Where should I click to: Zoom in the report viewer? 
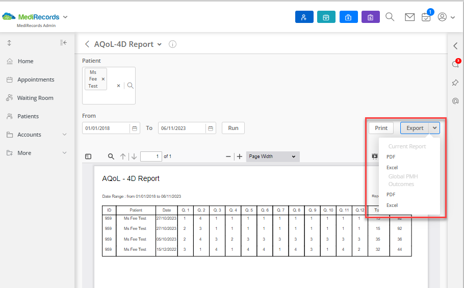pos(240,156)
